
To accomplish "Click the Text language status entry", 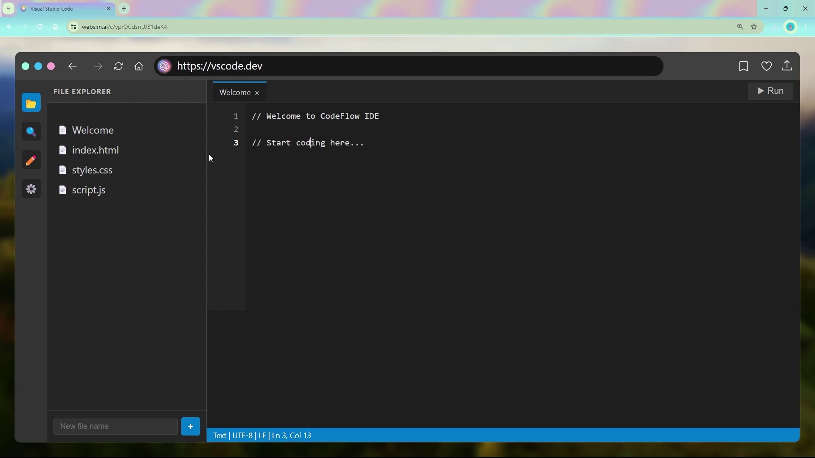I will tap(219, 436).
